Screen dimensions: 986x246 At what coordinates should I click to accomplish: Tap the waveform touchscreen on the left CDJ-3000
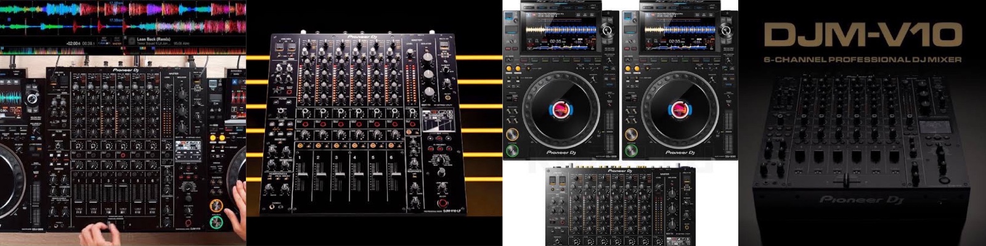tap(561, 30)
